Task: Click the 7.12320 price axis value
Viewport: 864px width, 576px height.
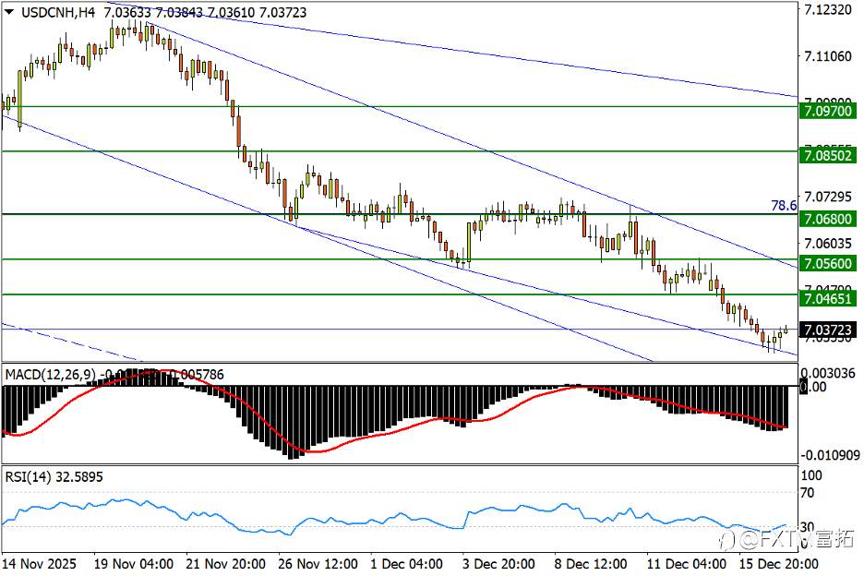Action: [828, 10]
